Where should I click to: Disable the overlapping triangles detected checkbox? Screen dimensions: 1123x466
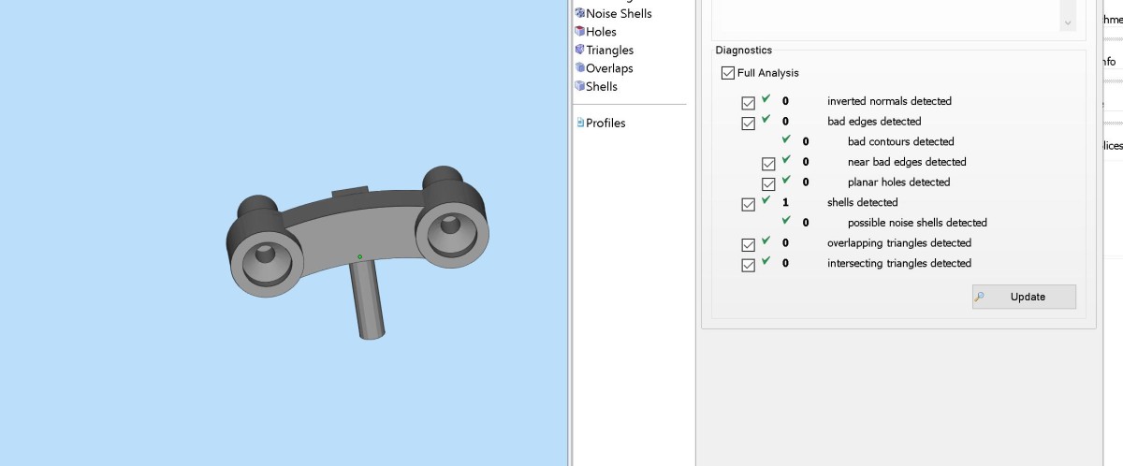pyautogui.click(x=748, y=245)
